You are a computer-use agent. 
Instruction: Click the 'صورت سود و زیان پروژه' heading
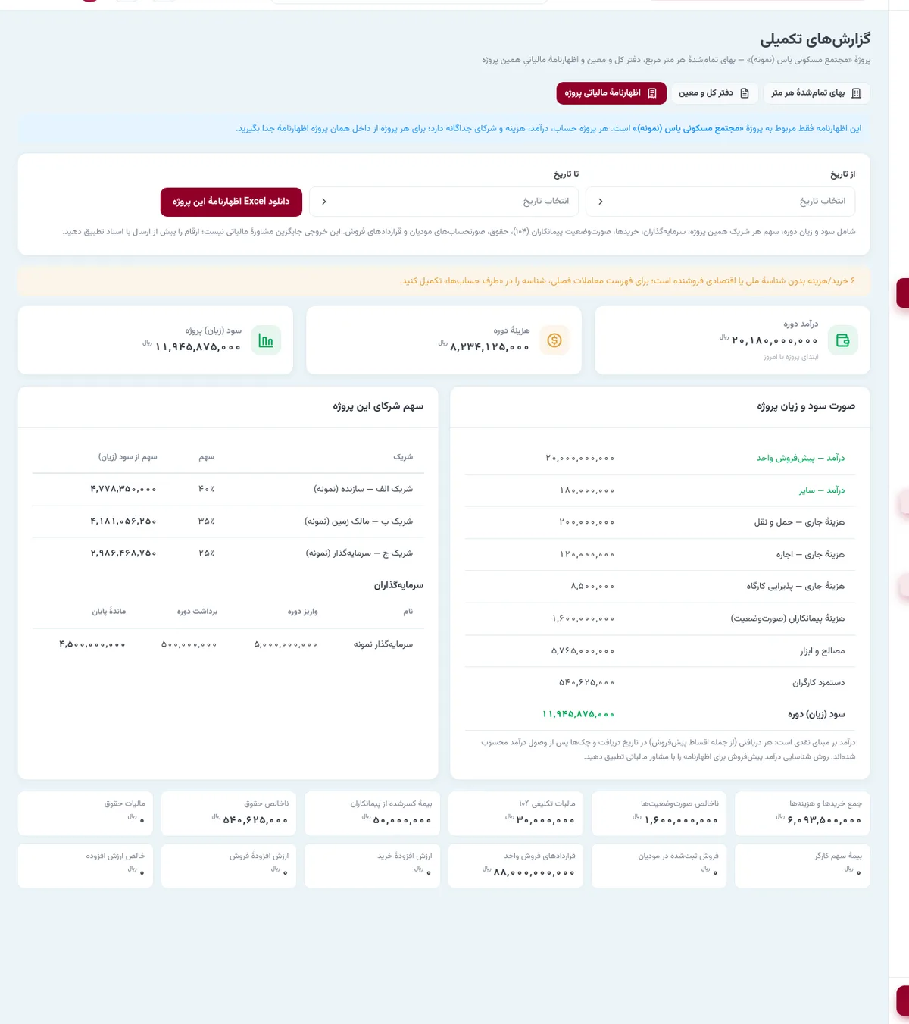point(806,406)
